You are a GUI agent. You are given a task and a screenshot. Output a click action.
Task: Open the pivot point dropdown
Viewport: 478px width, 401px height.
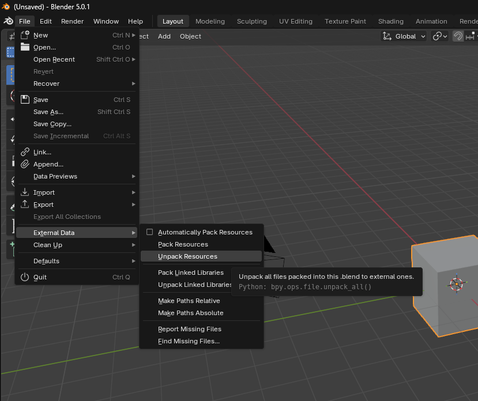(439, 36)
